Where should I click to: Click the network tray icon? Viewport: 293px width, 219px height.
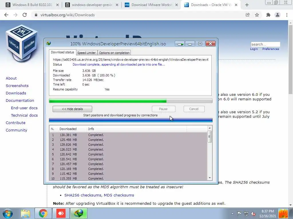click(246, 214)
